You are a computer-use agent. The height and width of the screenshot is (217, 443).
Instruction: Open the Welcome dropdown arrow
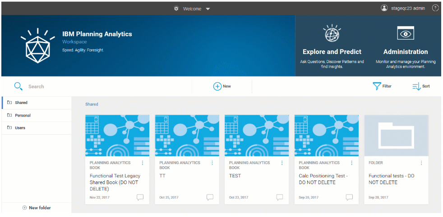click(208, 9)
